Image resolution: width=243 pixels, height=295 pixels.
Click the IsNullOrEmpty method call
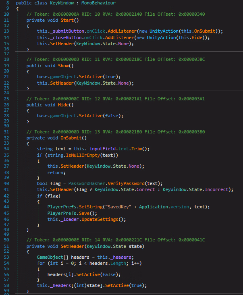click(83, 155)
